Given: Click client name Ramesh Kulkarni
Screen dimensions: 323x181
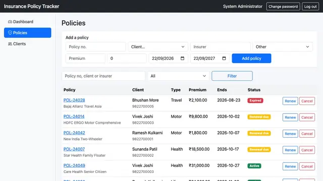Looking at the screenshot, I should (147, 133).
